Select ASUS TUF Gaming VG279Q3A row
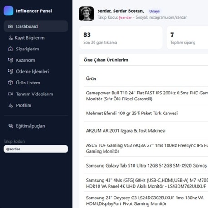Screen dimensions: 208x208 click(x=146, y=148)
